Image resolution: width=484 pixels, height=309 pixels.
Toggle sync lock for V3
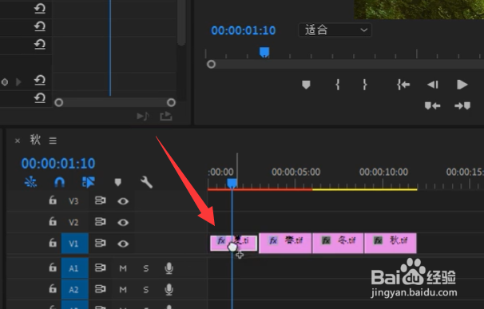(x=101, y=200)
